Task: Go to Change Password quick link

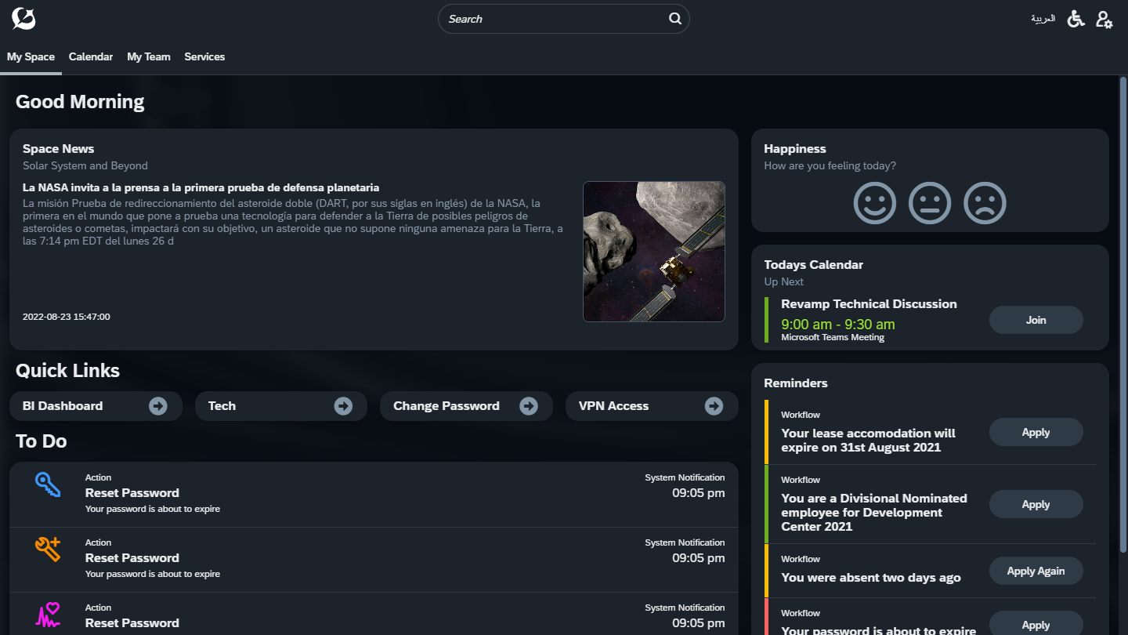Action: [529, 406]
